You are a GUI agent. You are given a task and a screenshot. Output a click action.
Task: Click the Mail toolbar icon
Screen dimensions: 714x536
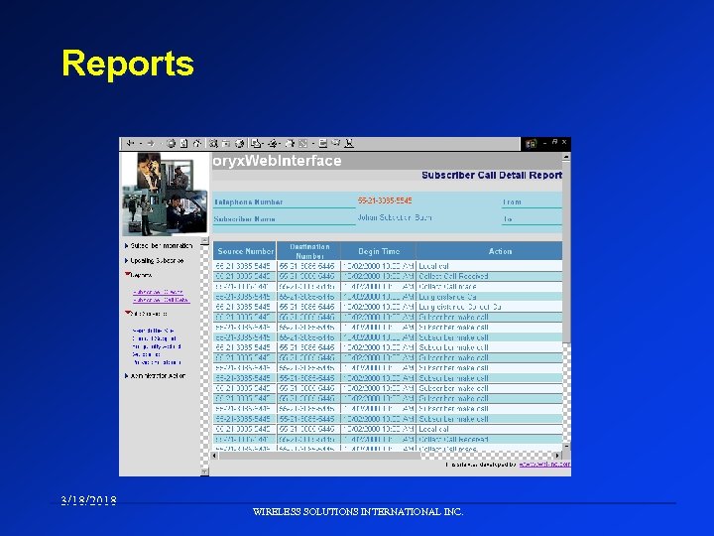(257, 144)
